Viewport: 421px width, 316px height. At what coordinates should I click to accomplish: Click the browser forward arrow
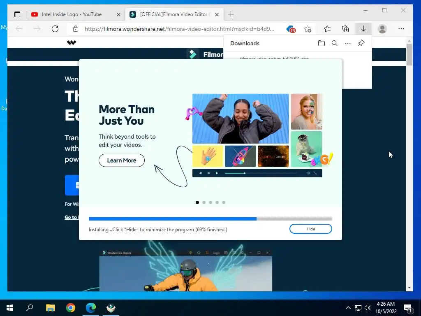click(37, 29)
